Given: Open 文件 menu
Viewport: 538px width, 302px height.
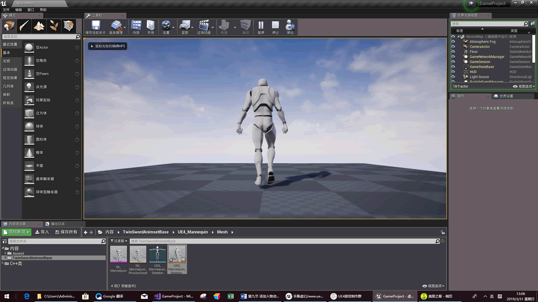Looking at the screenshot, I should (x=6, y=10).
